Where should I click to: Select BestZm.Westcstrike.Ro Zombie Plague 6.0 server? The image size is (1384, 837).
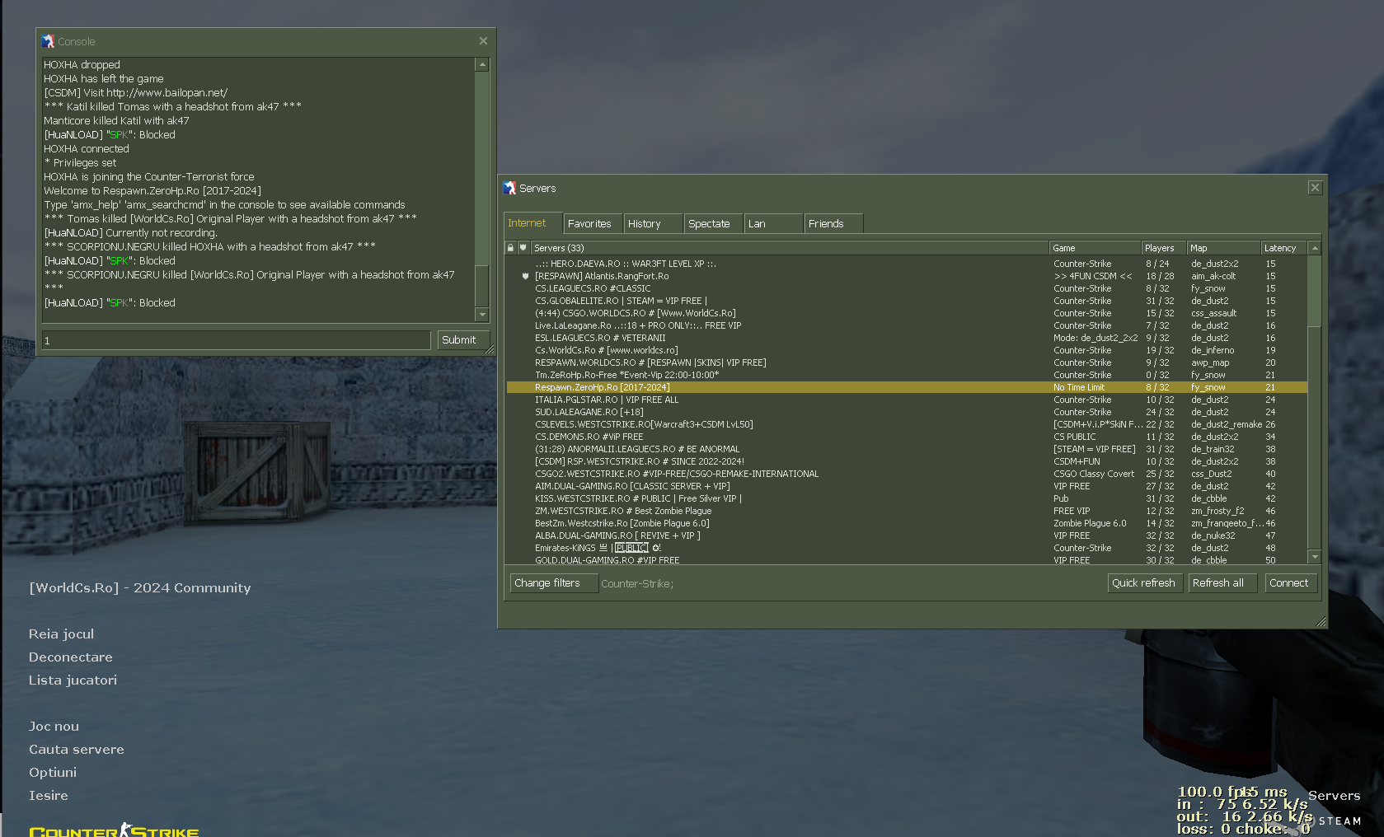907,523
